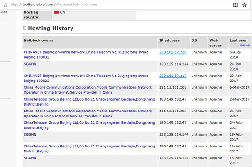Screen dimensions: 252x167
Task: Open ChinaTelecom Group link dated 2-Mar-2017
Action: pos(89,101)
